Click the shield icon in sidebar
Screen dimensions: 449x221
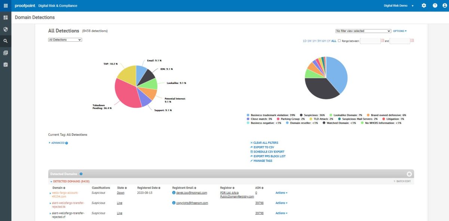[x=6, y=29]
